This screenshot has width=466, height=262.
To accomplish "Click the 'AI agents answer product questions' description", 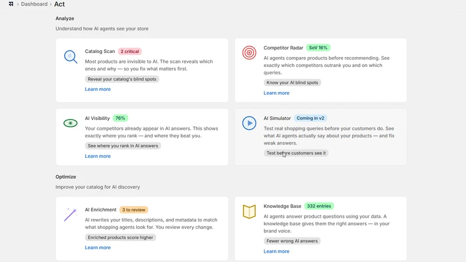I will [326, 224].
